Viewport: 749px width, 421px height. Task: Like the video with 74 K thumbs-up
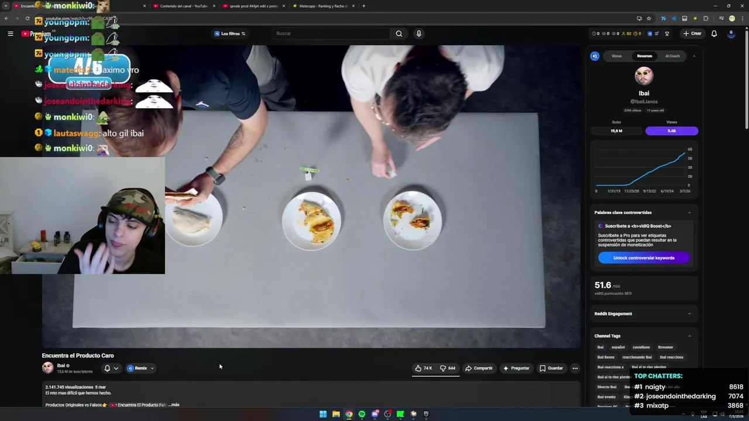coord(424,368)
